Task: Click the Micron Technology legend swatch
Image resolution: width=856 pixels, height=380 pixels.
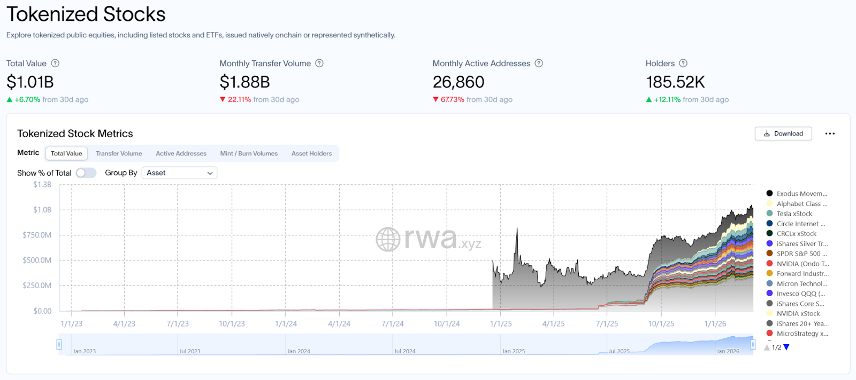Action: [769, 283]
